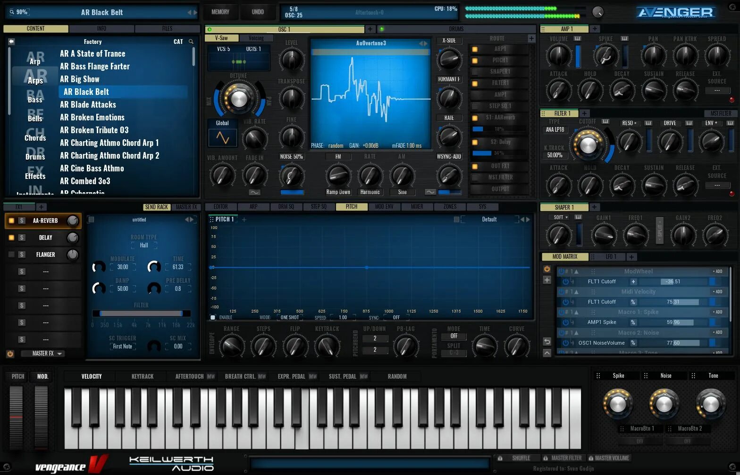Open the FILES tab in the browser
The width and height of the screenshot is (740, 475).
[167, 29]
